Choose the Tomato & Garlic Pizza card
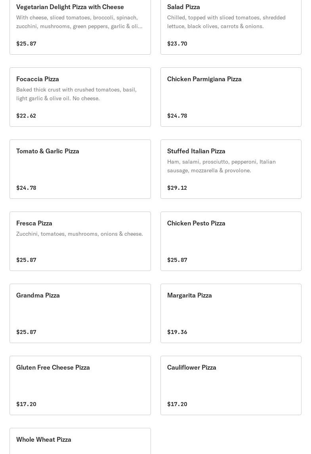This screenshot has height=454, width=311. tap(80, 169)
